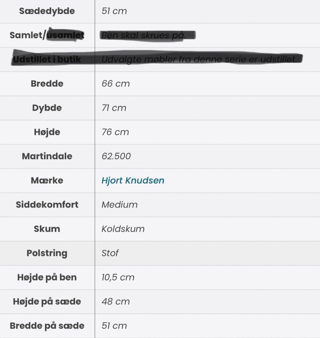The image size is (320, 338).
Task: Click the Martindale label
Action: pos(47,156)
